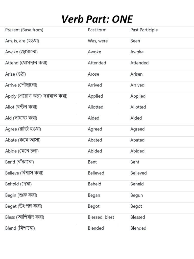Select the 'Present (Base from)' column header

(x=24, y=30)
